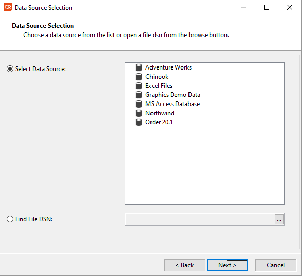Enable the Find File DSN radio option
The height and width of the screenshot is (276, 302).
(x=10, y=219)
